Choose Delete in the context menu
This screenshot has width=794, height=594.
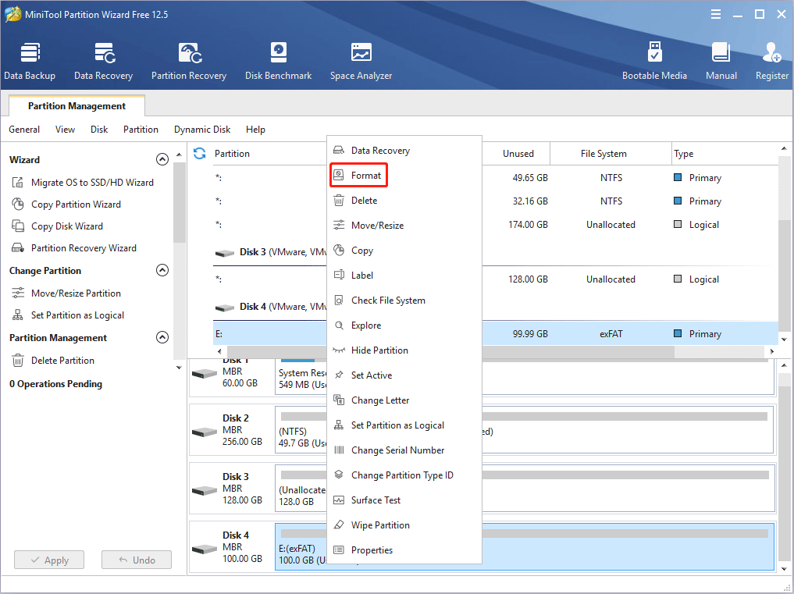pyautogui.click(x=404, y=201)
